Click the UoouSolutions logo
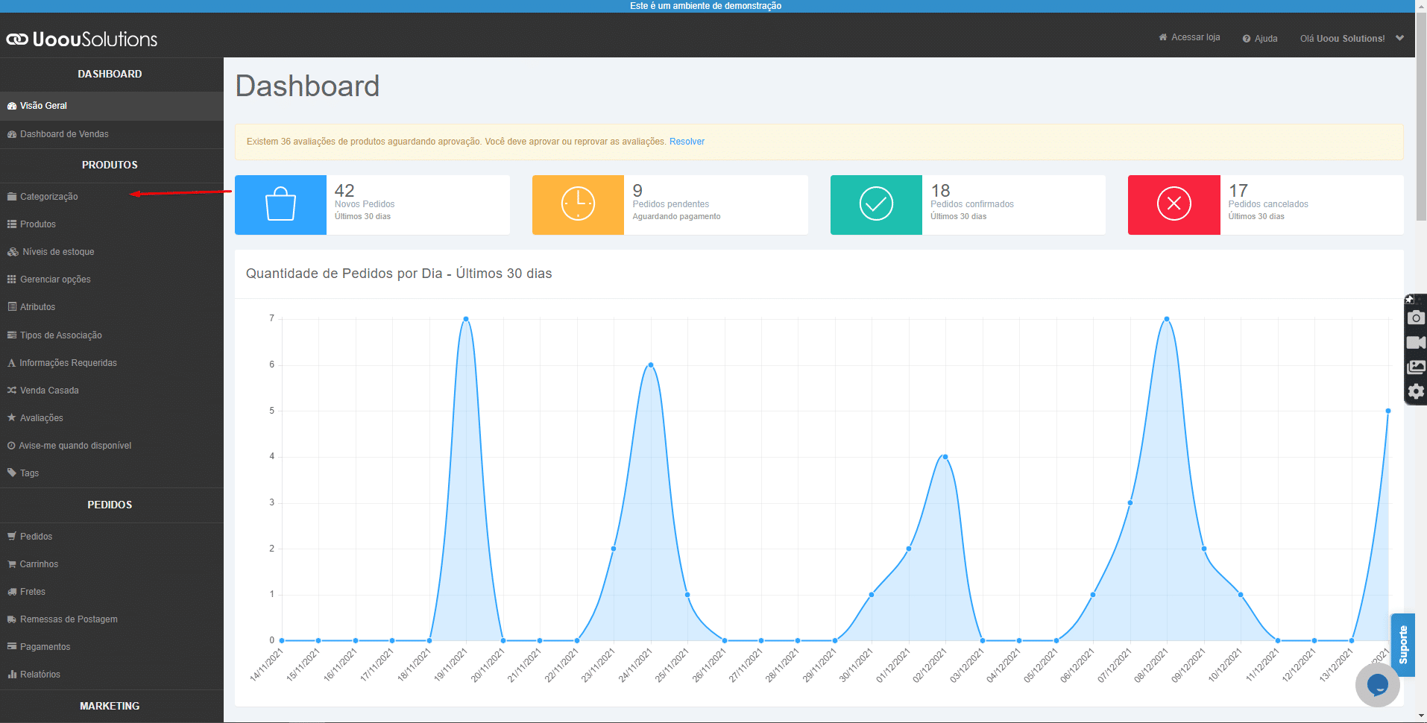Viewport: 1427px width, 723px height. pos(82,39)
